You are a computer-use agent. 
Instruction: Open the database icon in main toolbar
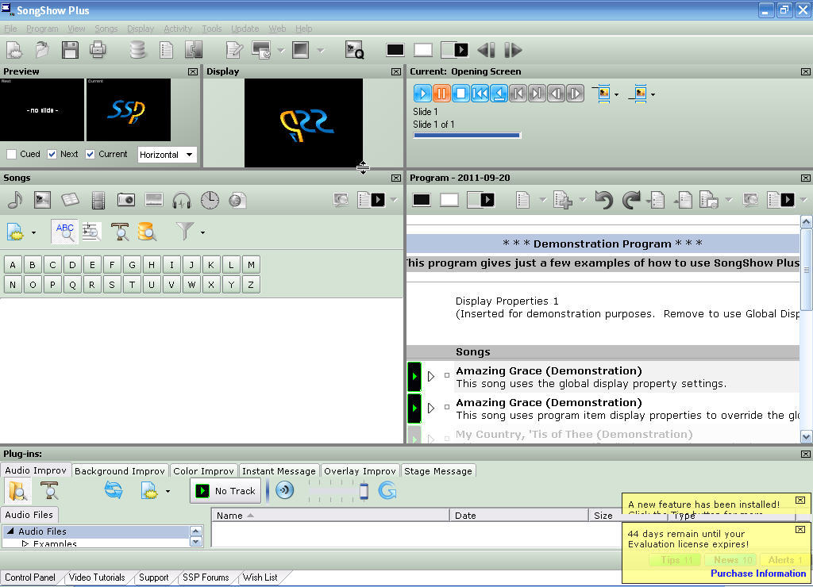(137, 50)
